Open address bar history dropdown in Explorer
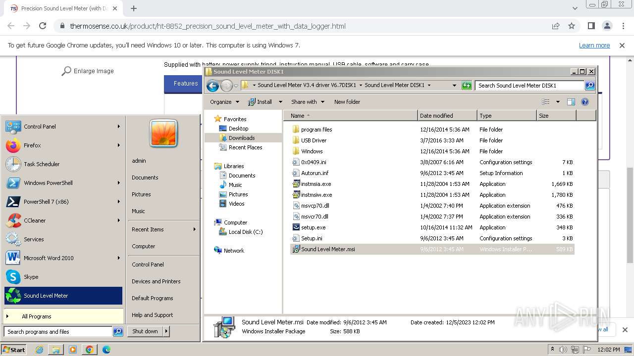This screenshot has height=356, width=634. 454,86
